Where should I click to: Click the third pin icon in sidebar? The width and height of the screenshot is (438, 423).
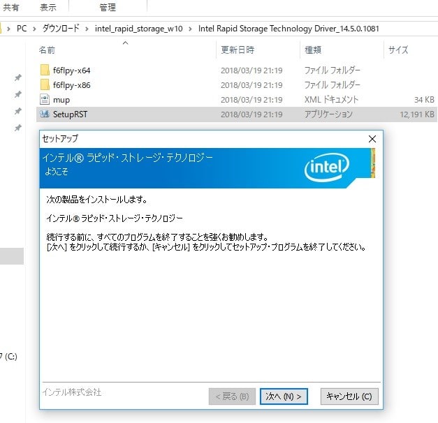[18, 111]
